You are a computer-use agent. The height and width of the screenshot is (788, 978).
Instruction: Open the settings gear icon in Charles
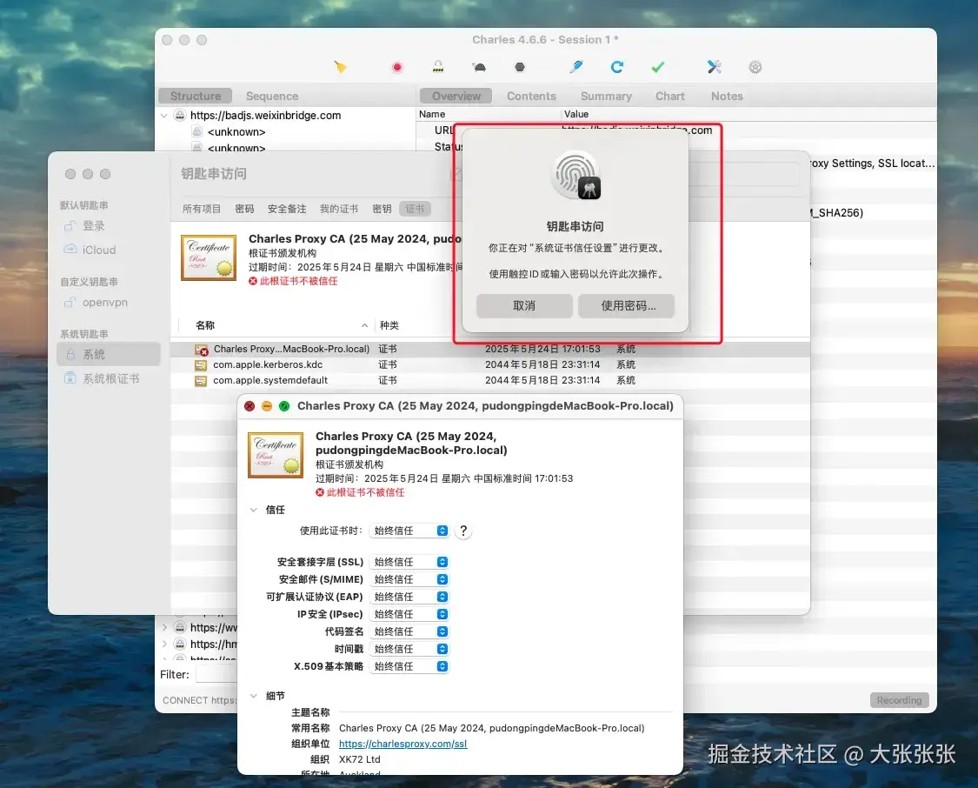click(755, 67)
